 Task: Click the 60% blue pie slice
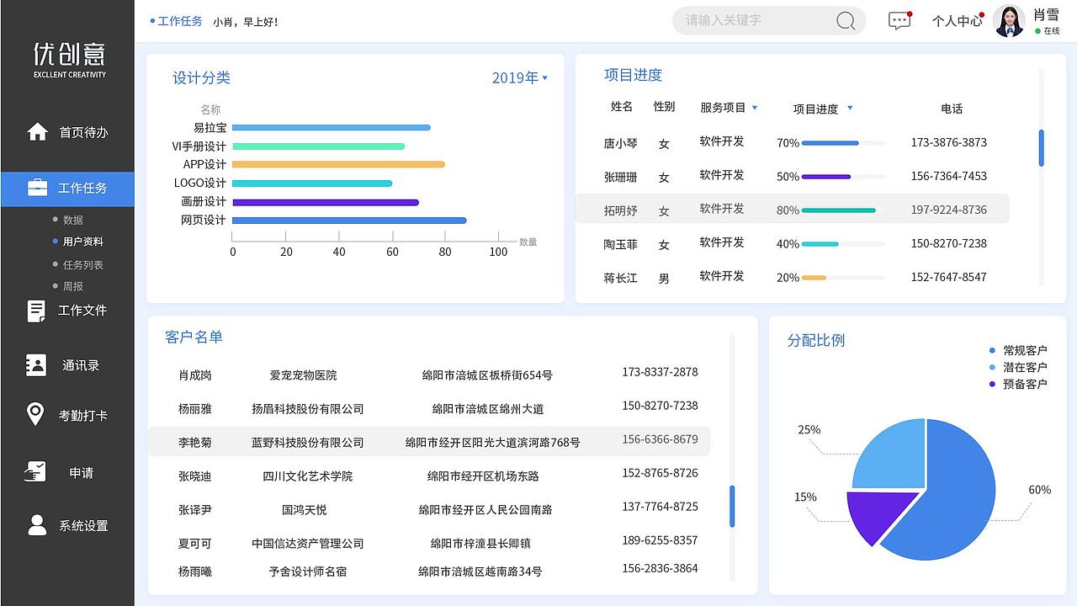point(947,497)
